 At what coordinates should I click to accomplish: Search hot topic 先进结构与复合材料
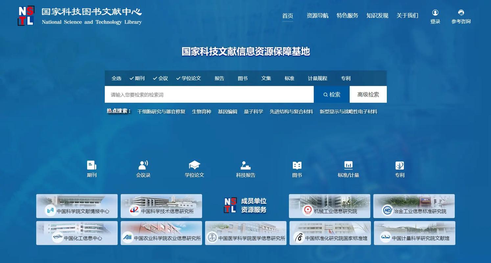tap(291, 111)
